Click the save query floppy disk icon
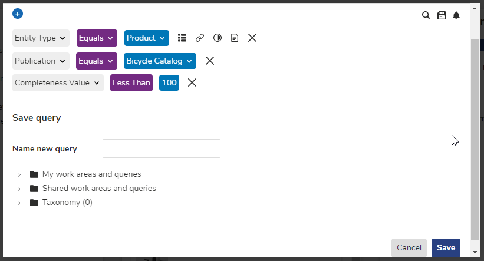Image resolution: width=484 pixels, height=261 pixels. [x=442, y=15]
